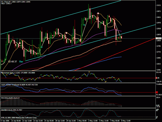Click the 12731 price axis label
The height and width of the screenshot is (122, 162).
click(158, 52)
